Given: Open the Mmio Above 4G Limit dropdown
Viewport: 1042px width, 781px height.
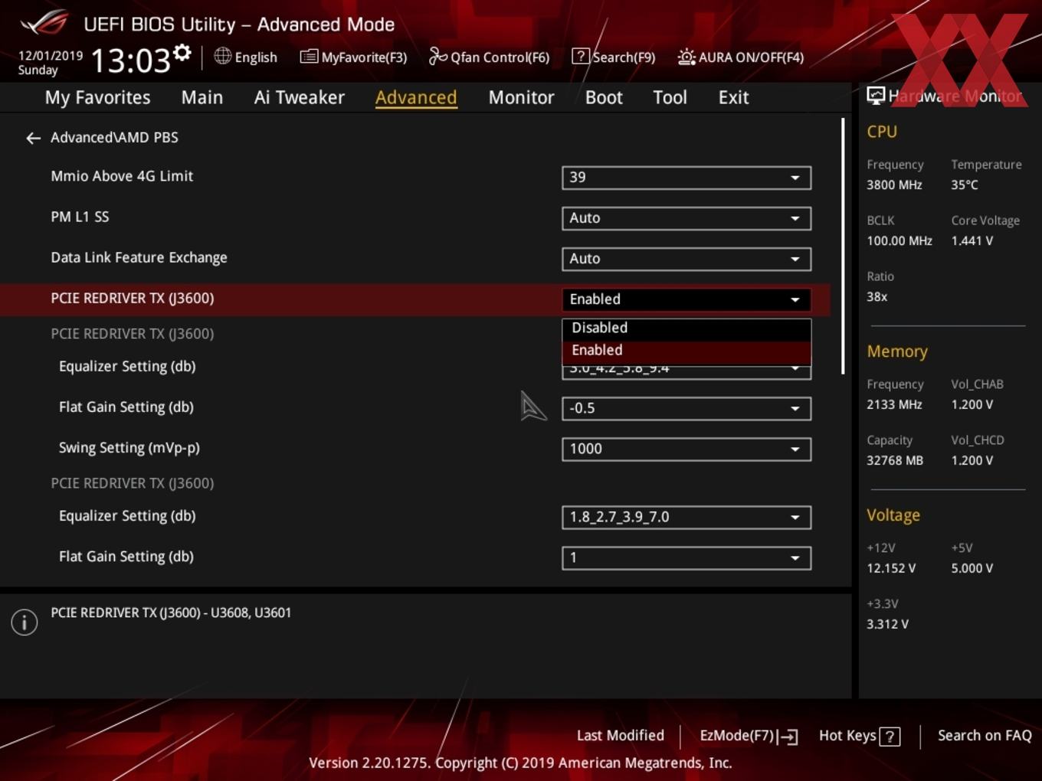Looking at the screenshot, I should (686, 178).
